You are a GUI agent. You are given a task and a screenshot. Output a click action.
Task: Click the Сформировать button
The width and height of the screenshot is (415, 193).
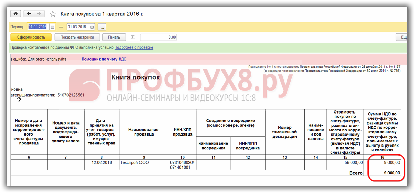point(31,37)
